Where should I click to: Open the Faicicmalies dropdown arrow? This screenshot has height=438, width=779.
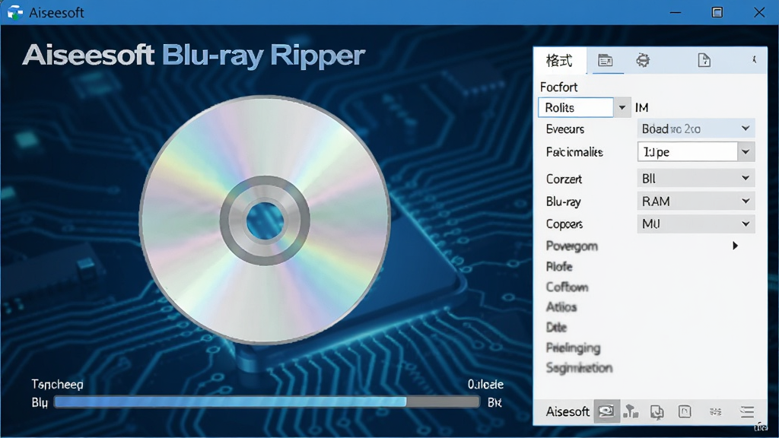(x=746, y=151)
